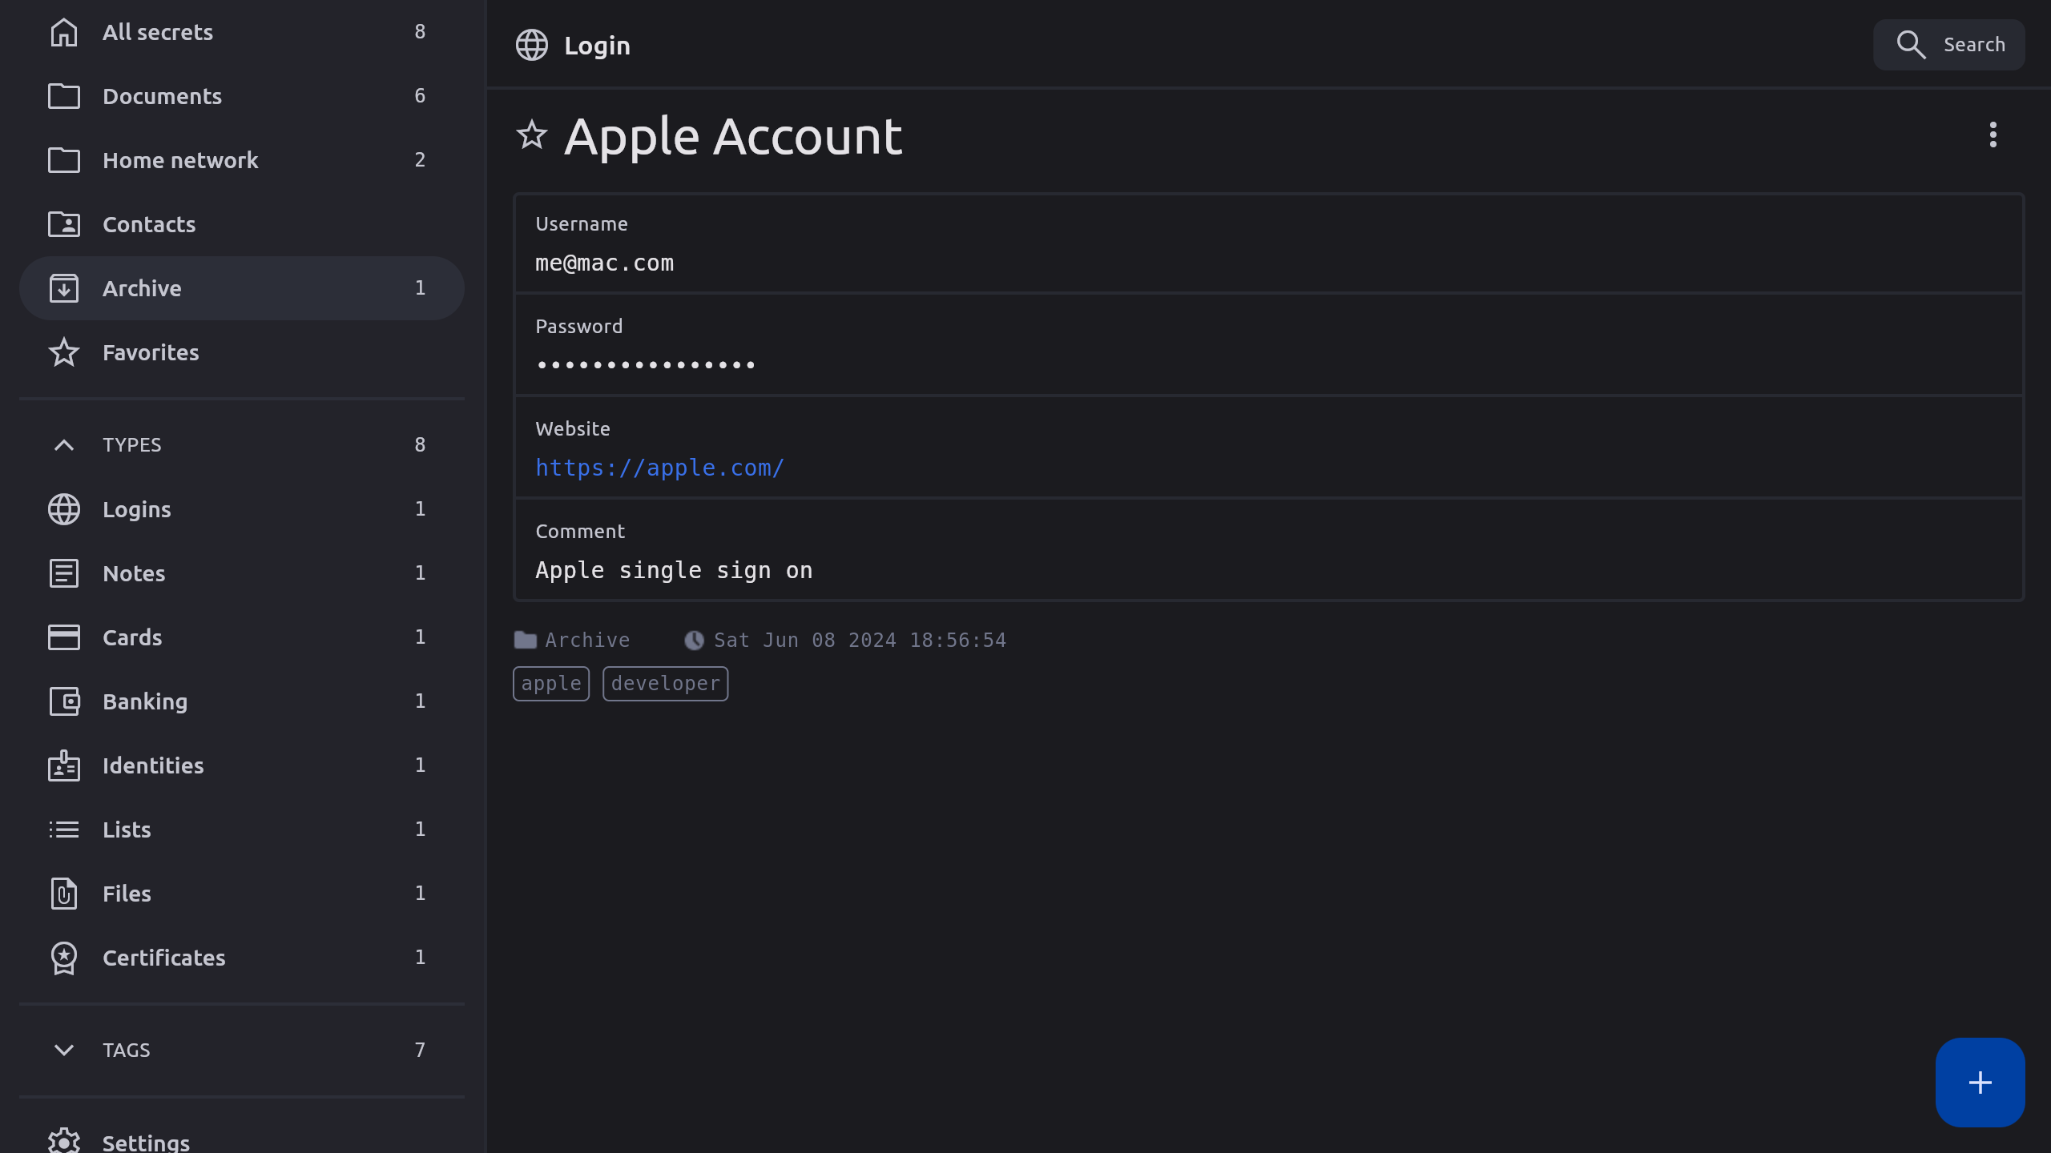
Task: Switch to All secrets view
Action: [x=158, y=32]
